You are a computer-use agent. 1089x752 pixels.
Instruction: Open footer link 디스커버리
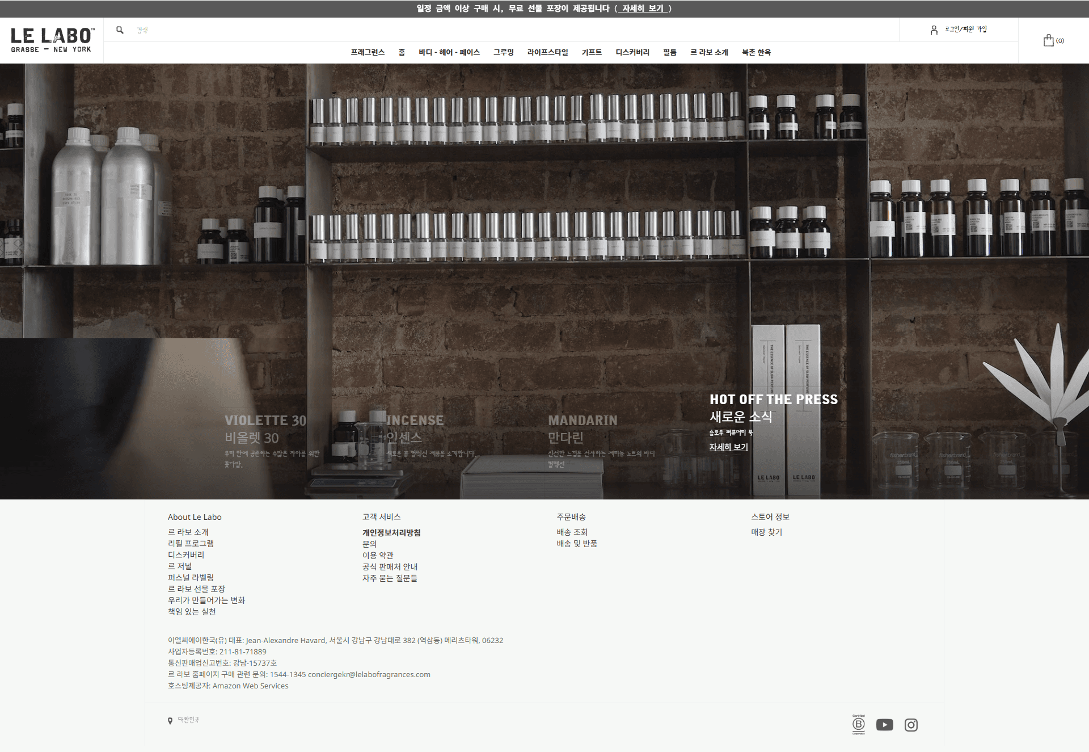point(186,554)
